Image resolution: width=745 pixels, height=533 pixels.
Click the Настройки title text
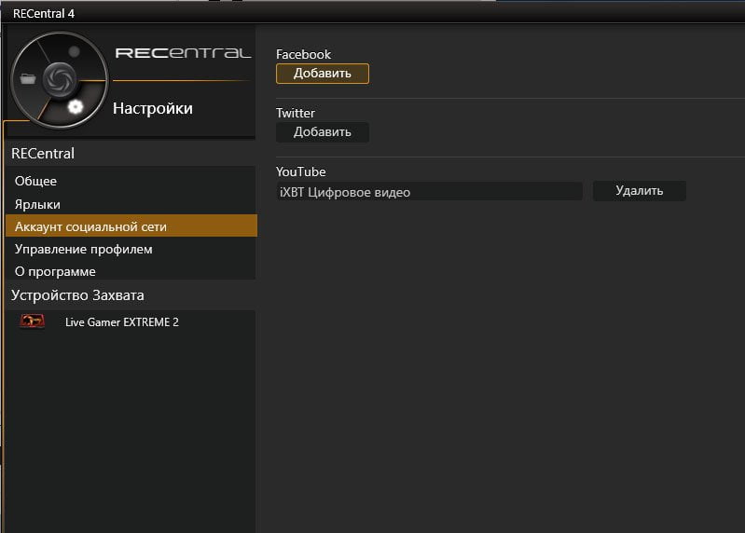pyautogui.click(x=153, y=108)
